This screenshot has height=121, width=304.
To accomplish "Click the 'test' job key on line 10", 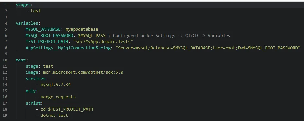I will point(21,60).
